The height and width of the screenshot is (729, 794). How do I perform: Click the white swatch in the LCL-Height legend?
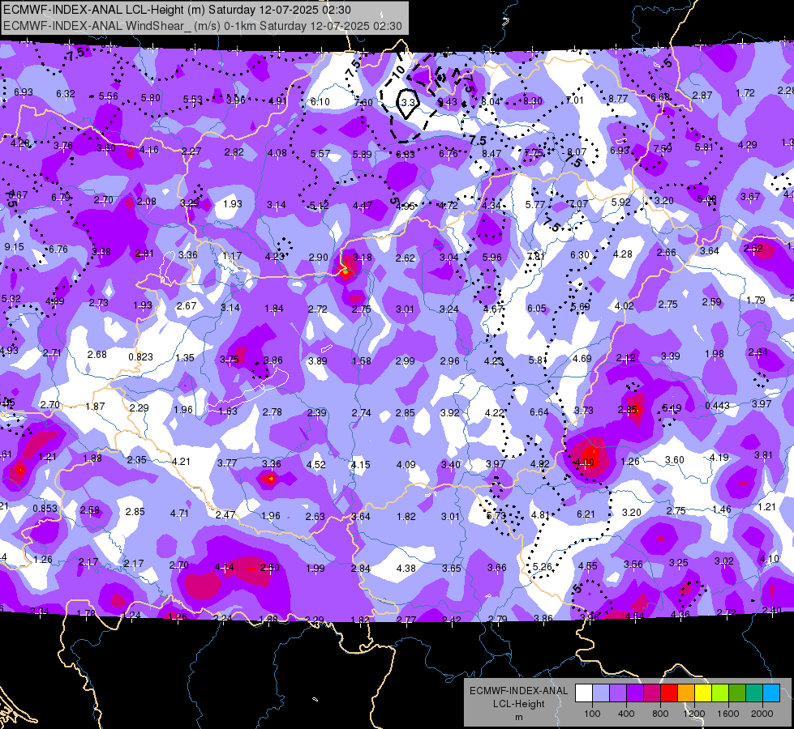(x=584, y=693)
